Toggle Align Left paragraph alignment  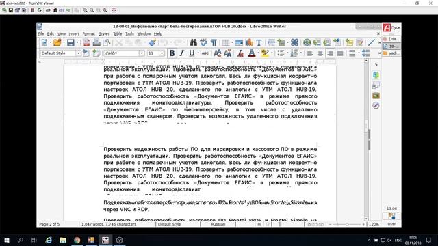click(x=310, y=53)
